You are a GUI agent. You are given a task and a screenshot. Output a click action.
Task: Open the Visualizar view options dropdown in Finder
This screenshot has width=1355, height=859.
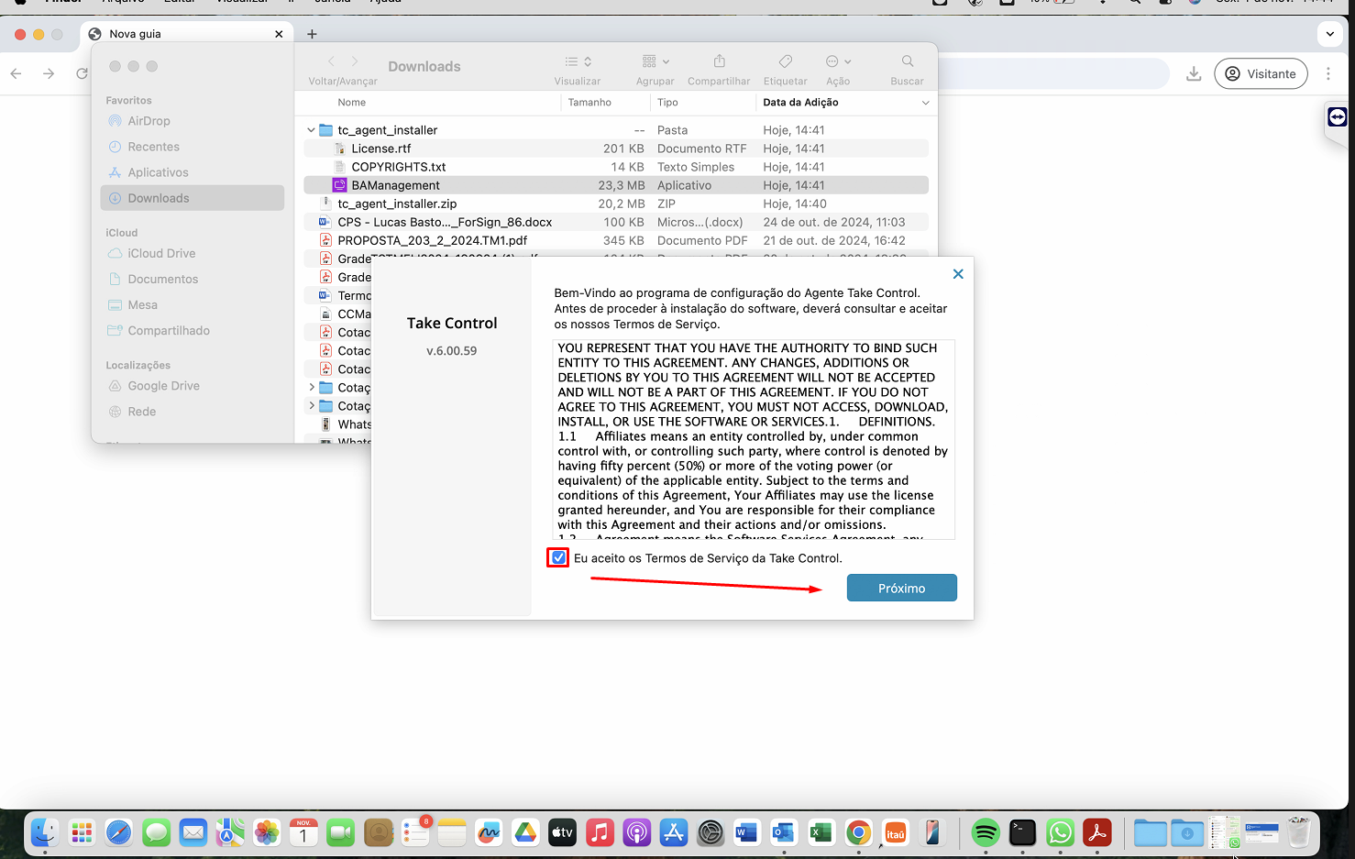578,61
